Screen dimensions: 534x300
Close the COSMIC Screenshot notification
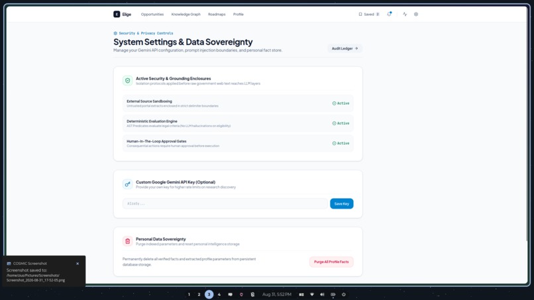(78, 264)
